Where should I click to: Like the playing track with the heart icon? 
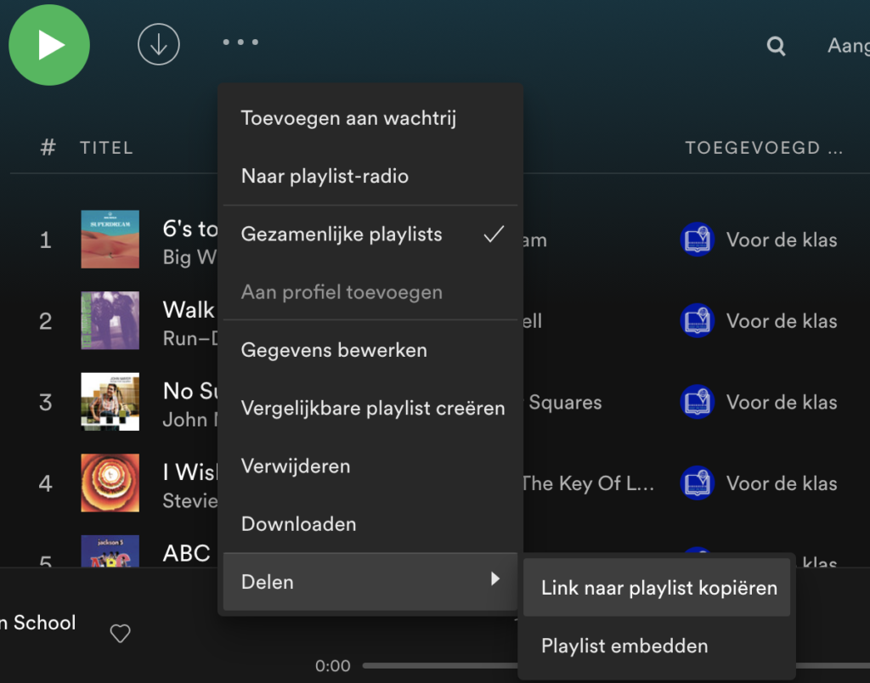(120, 634)
